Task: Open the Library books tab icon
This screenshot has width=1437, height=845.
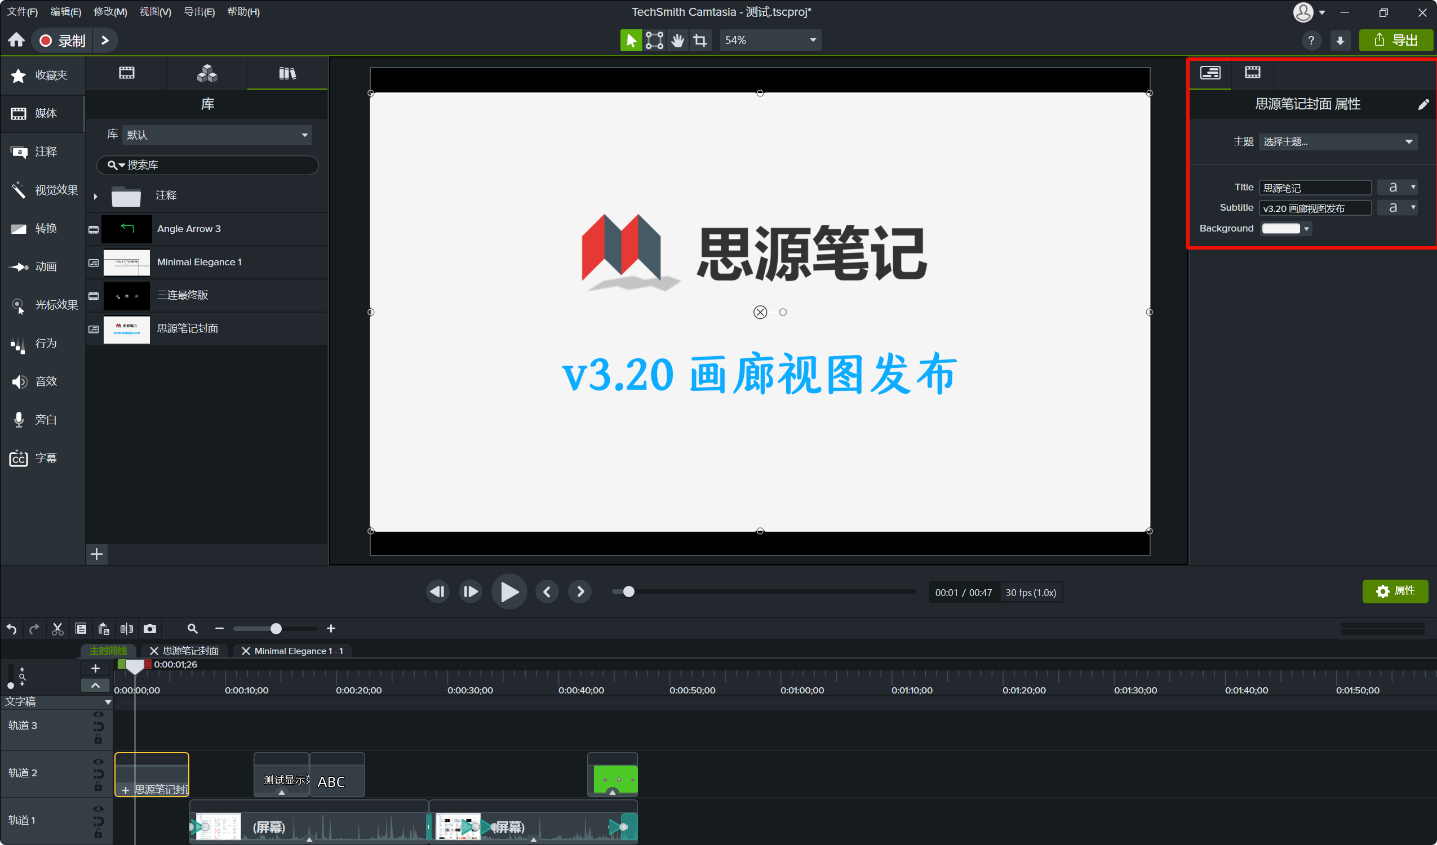Action: [287, 73]
